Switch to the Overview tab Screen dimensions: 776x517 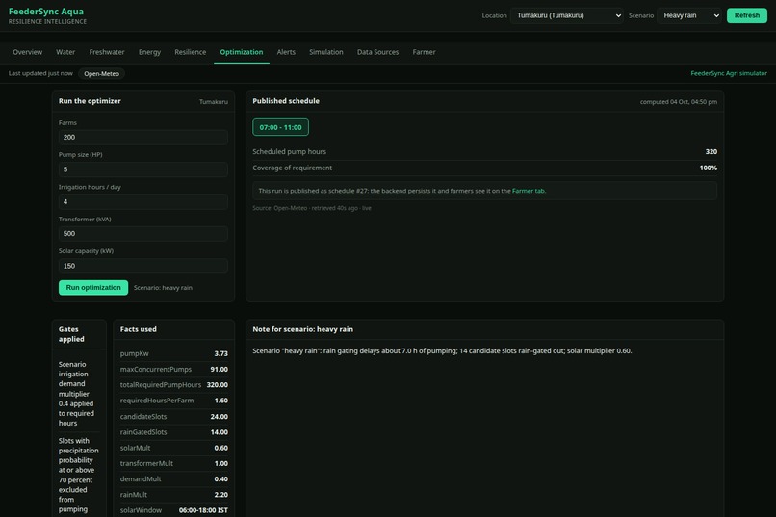point(27,52)
